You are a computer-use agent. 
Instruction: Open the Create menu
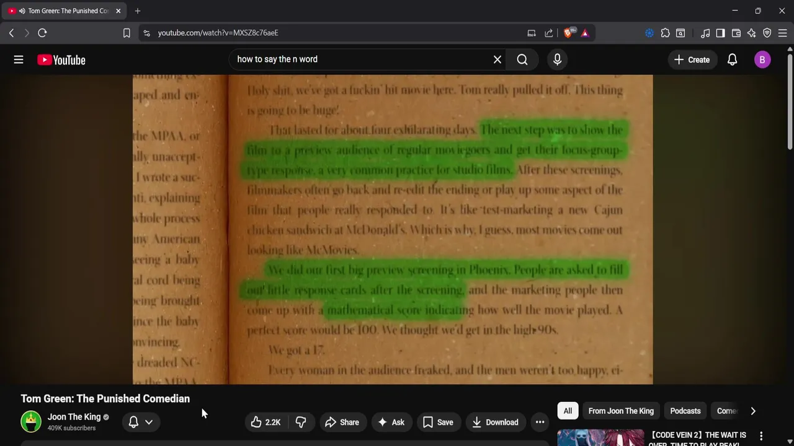click(692, 59)
